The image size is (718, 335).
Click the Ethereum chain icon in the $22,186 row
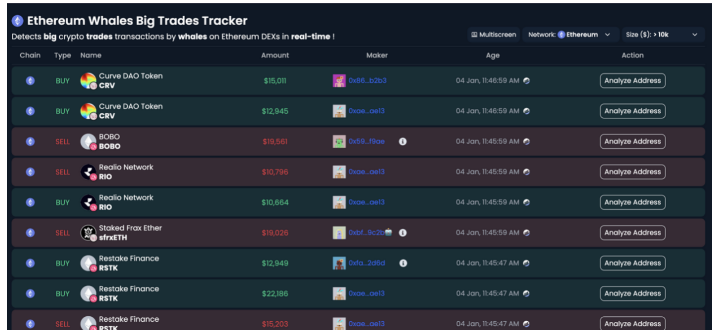click(30, 294)
